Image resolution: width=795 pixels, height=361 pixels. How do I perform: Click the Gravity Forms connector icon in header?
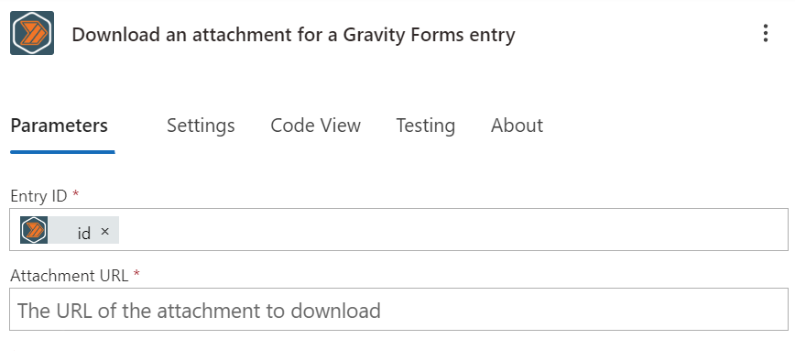[32, 33]
